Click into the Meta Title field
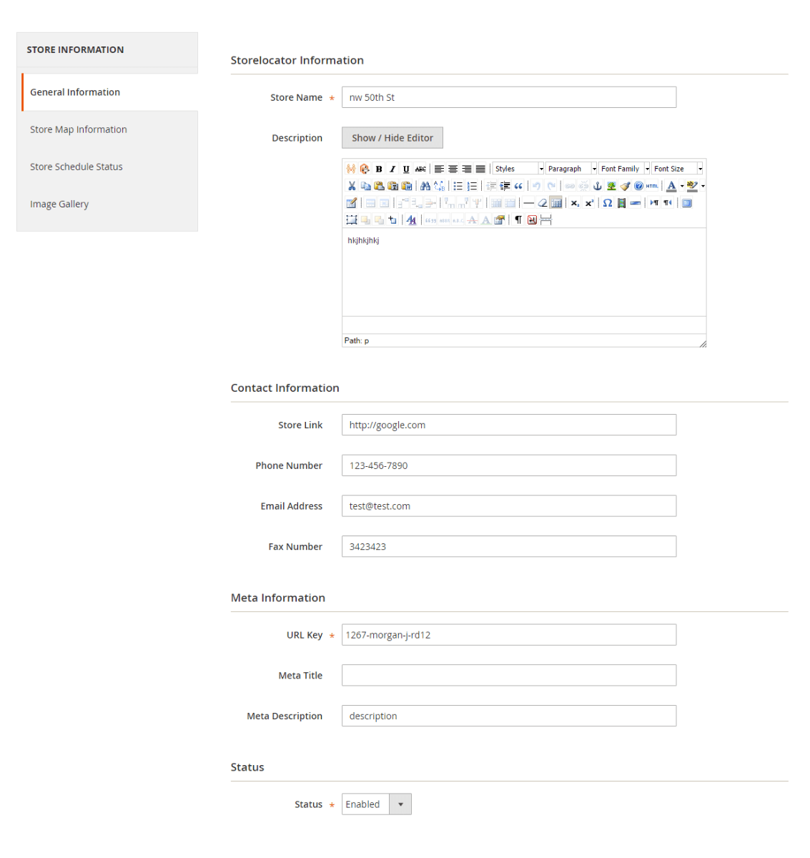The image size is (810, 858). coord(508,676)
